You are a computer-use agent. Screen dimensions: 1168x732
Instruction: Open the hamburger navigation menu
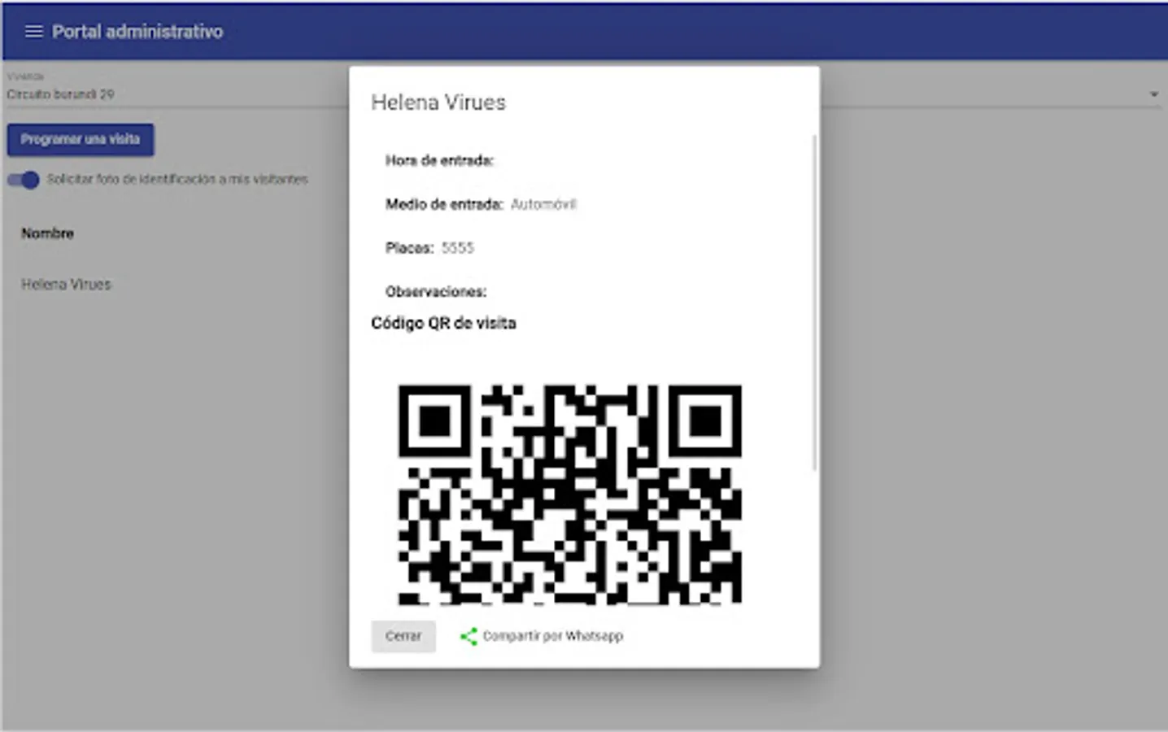click(33, 32)
